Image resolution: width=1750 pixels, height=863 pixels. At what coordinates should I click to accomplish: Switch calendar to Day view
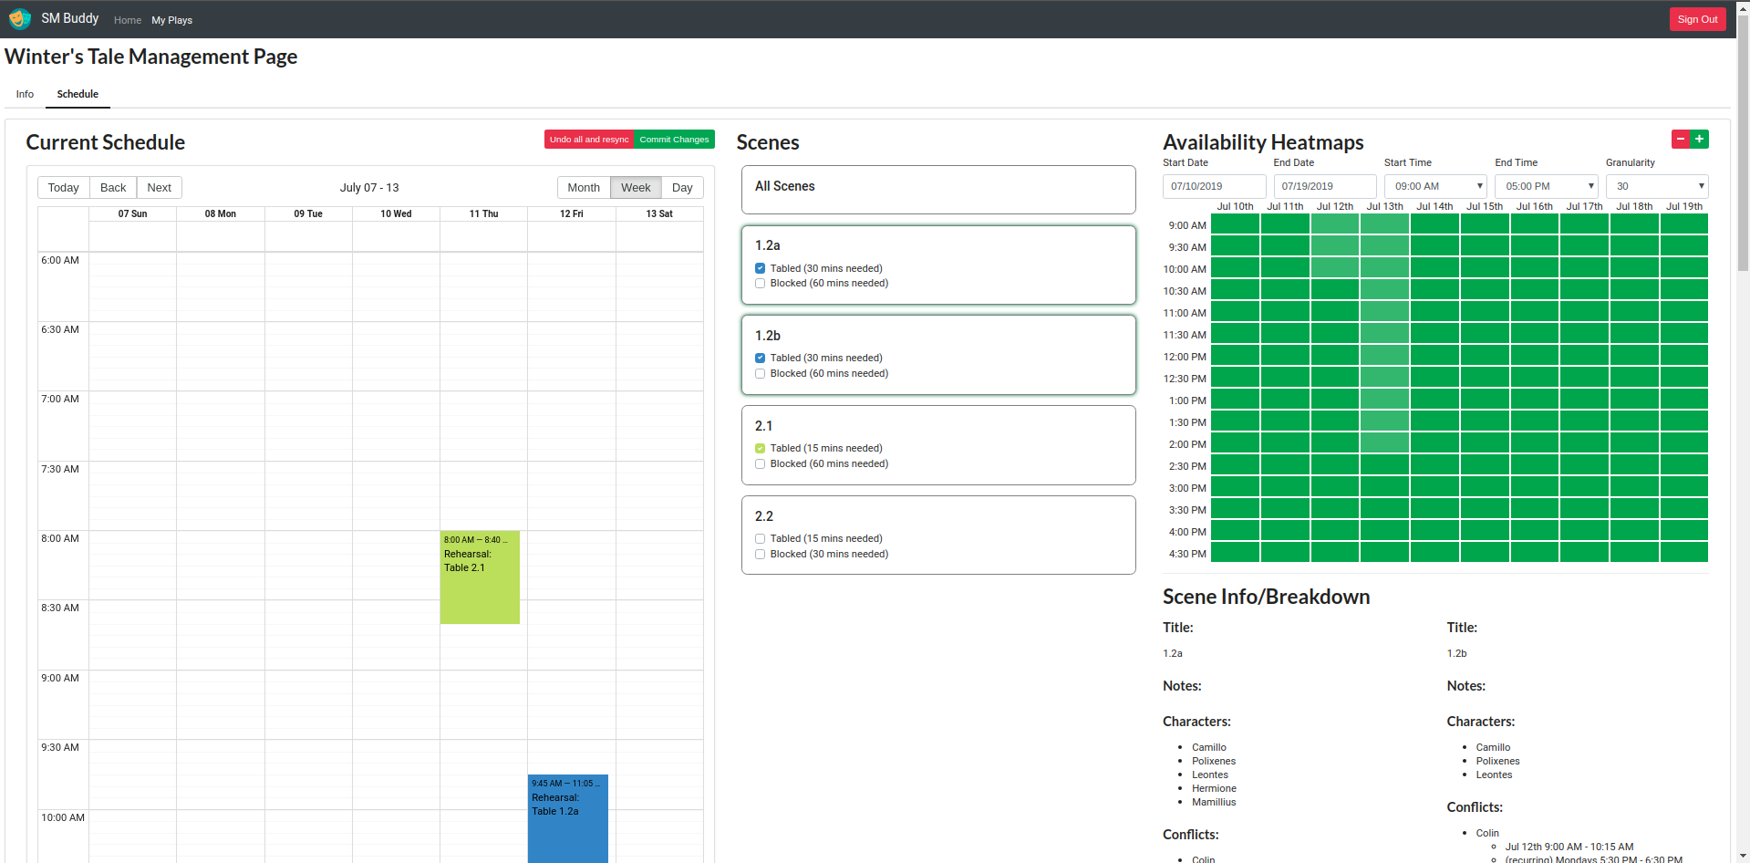pos(682,187)
